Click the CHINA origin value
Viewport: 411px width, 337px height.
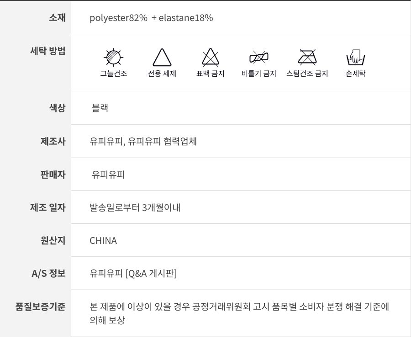pyautogui.click(x=103, y=241)
